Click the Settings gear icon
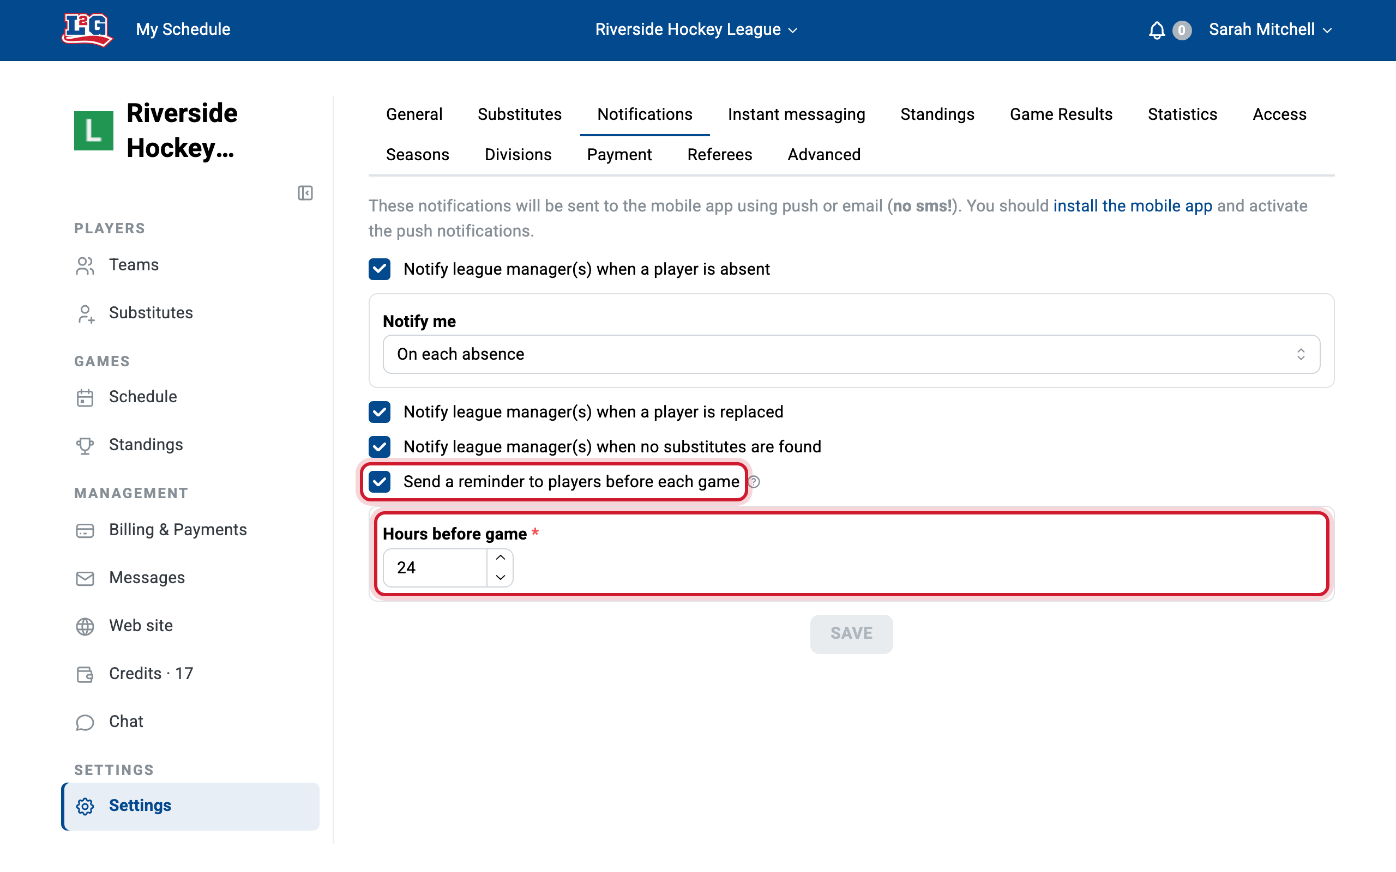This screenshot has height=872, width=1396. point(85,806)
